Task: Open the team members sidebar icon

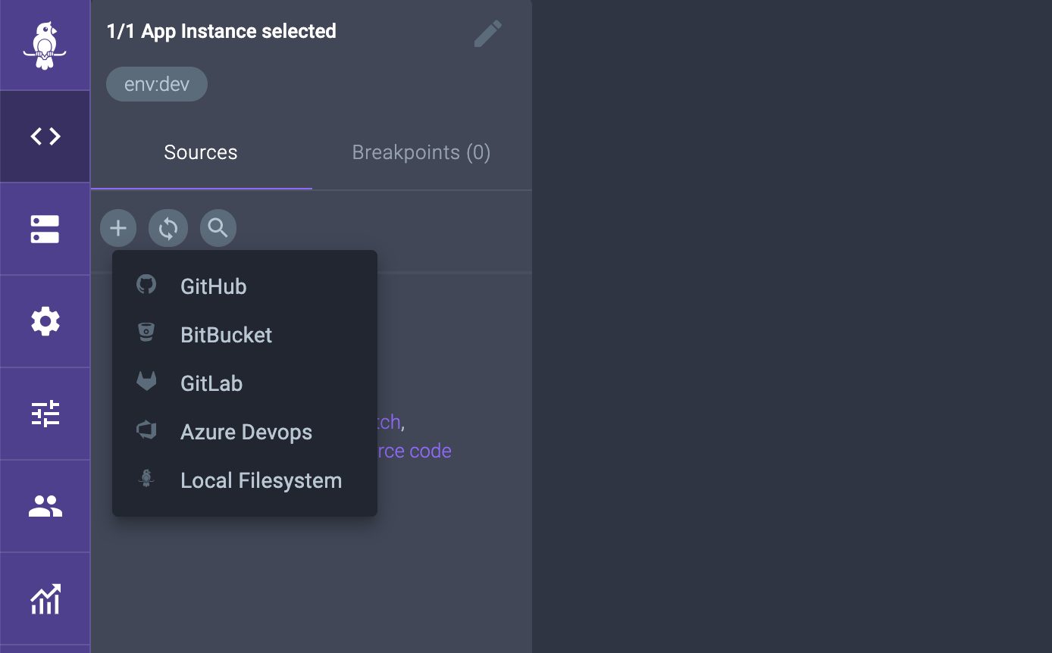Action: click(45, 506)
